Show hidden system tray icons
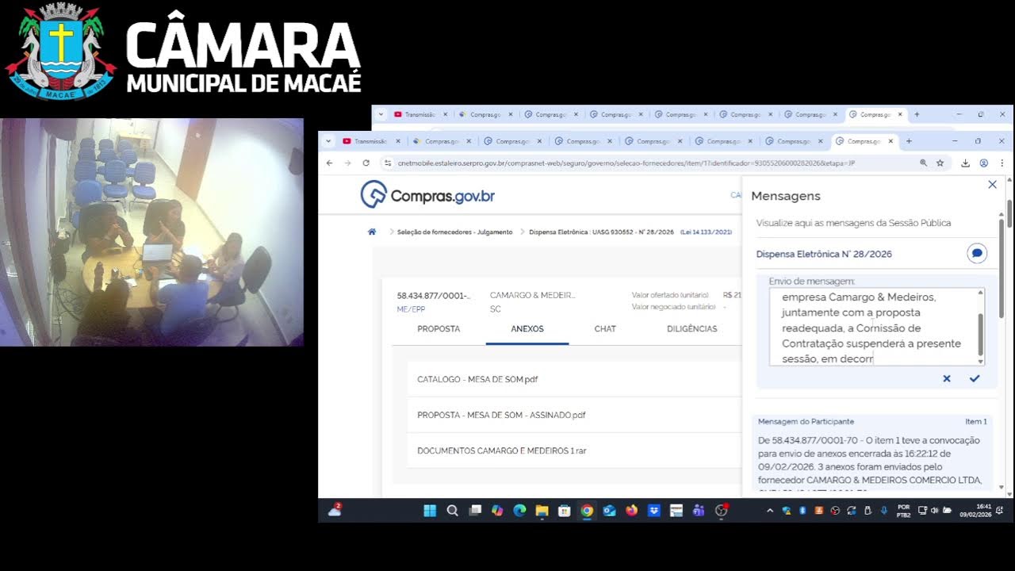Screen dimensions: 1015x571 click(x=769, y=511)
